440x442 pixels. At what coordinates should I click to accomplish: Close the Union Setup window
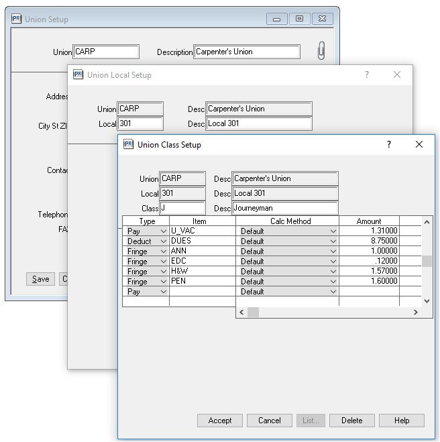[x=322, y=19]
